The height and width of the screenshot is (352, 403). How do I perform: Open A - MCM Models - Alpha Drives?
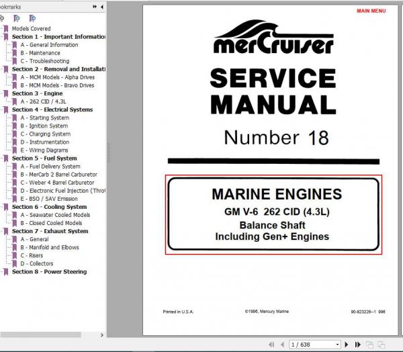[x=58, y=77]
